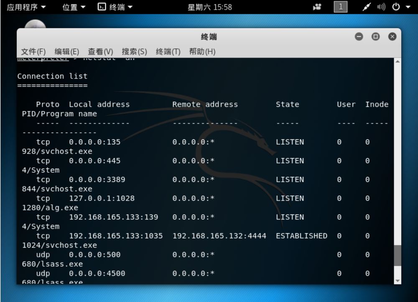
Task: Click the text 928/svchost.exe
Action: pyautogui.click(x=57, y=151)
